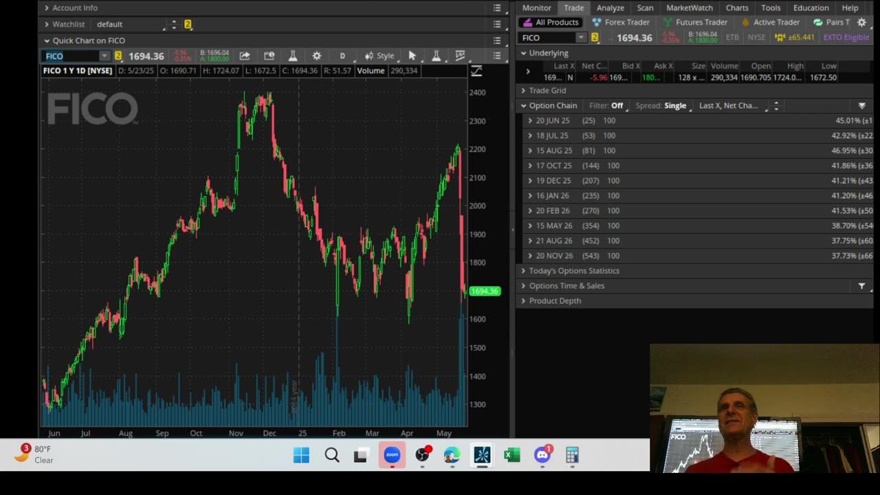The image size is (880, 495).
Task: Click the chart alert screen icon beside Share
Action: tap(269, 56)
